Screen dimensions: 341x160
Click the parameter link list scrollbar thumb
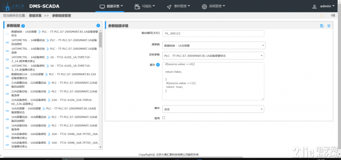coord(100,39)
